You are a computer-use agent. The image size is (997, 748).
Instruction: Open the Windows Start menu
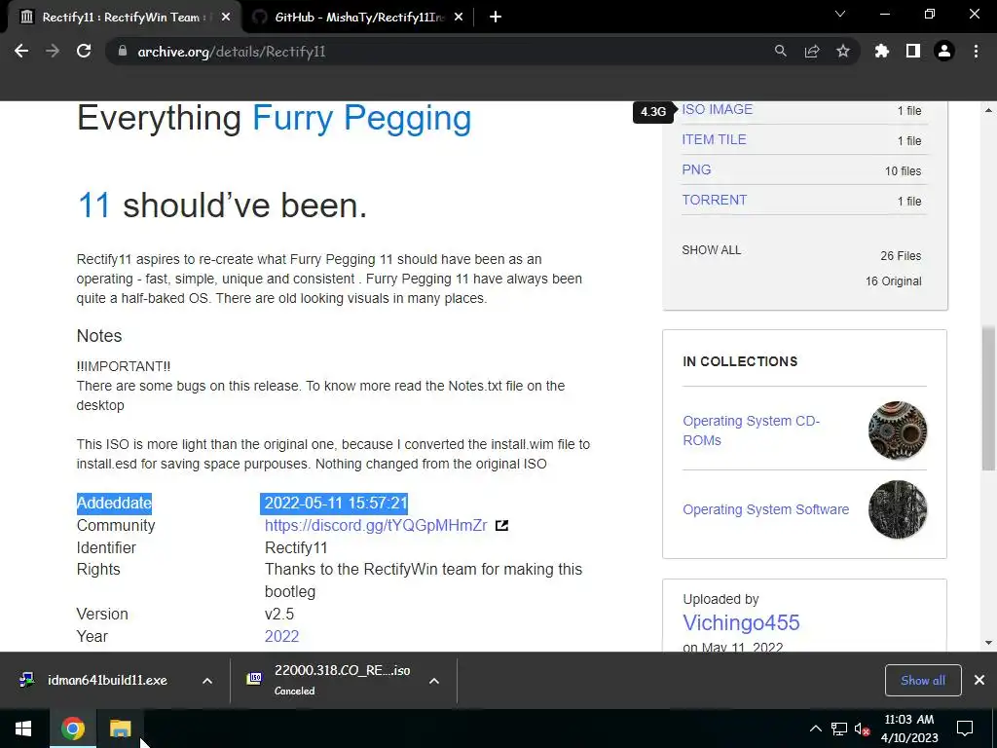(23, 729)
